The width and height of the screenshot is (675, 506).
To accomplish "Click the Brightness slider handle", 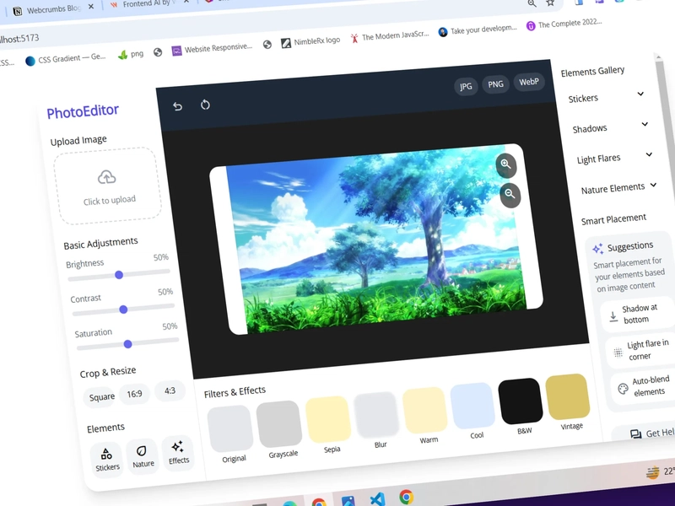I will pyautogui.click(x=119, y=275).
